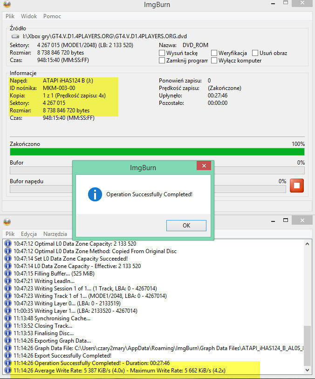
Task: Click the green Zakończono progress bar
Action: click(157, 152)
